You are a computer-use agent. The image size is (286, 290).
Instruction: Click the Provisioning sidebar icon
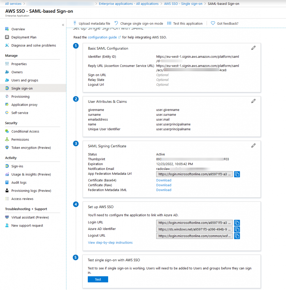coord(7,96)
